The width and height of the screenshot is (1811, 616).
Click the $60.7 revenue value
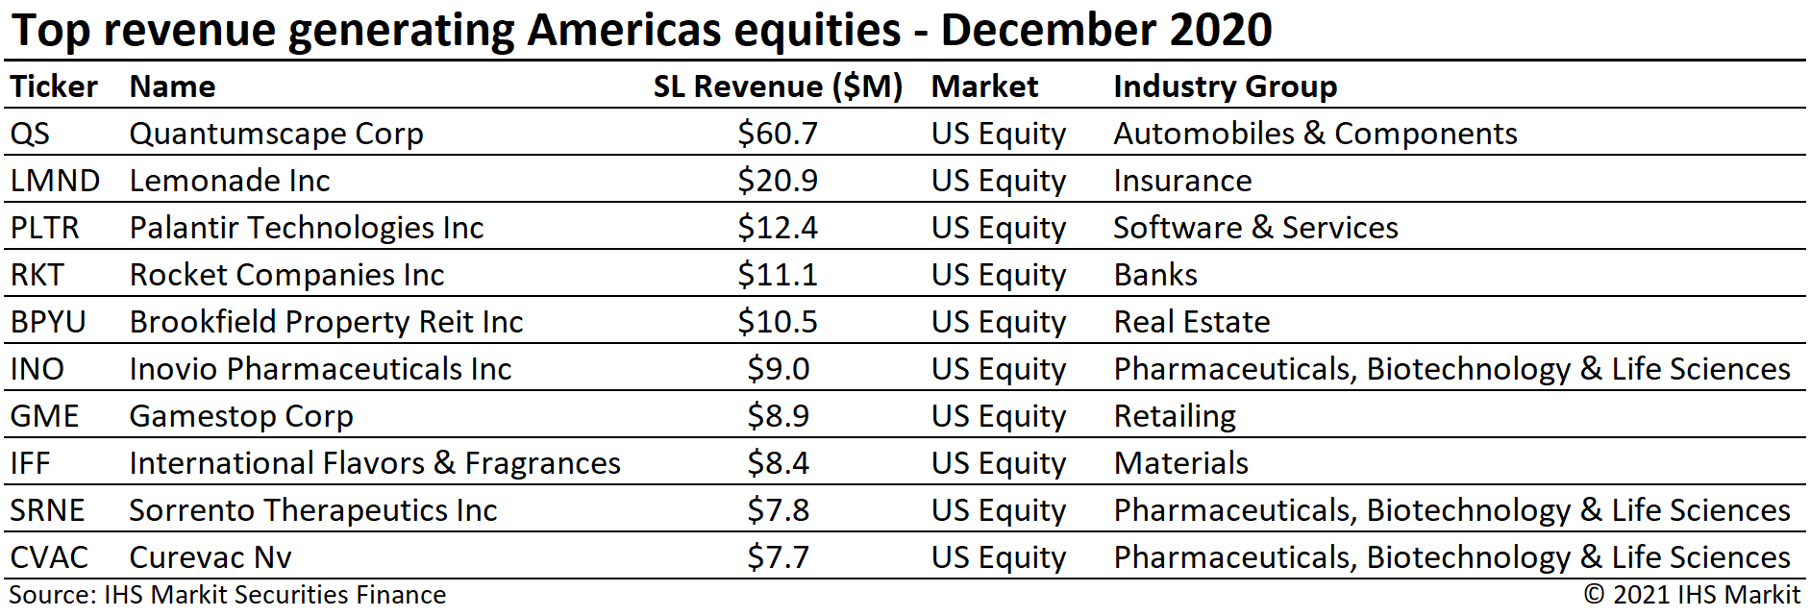(x=778, y=134)
